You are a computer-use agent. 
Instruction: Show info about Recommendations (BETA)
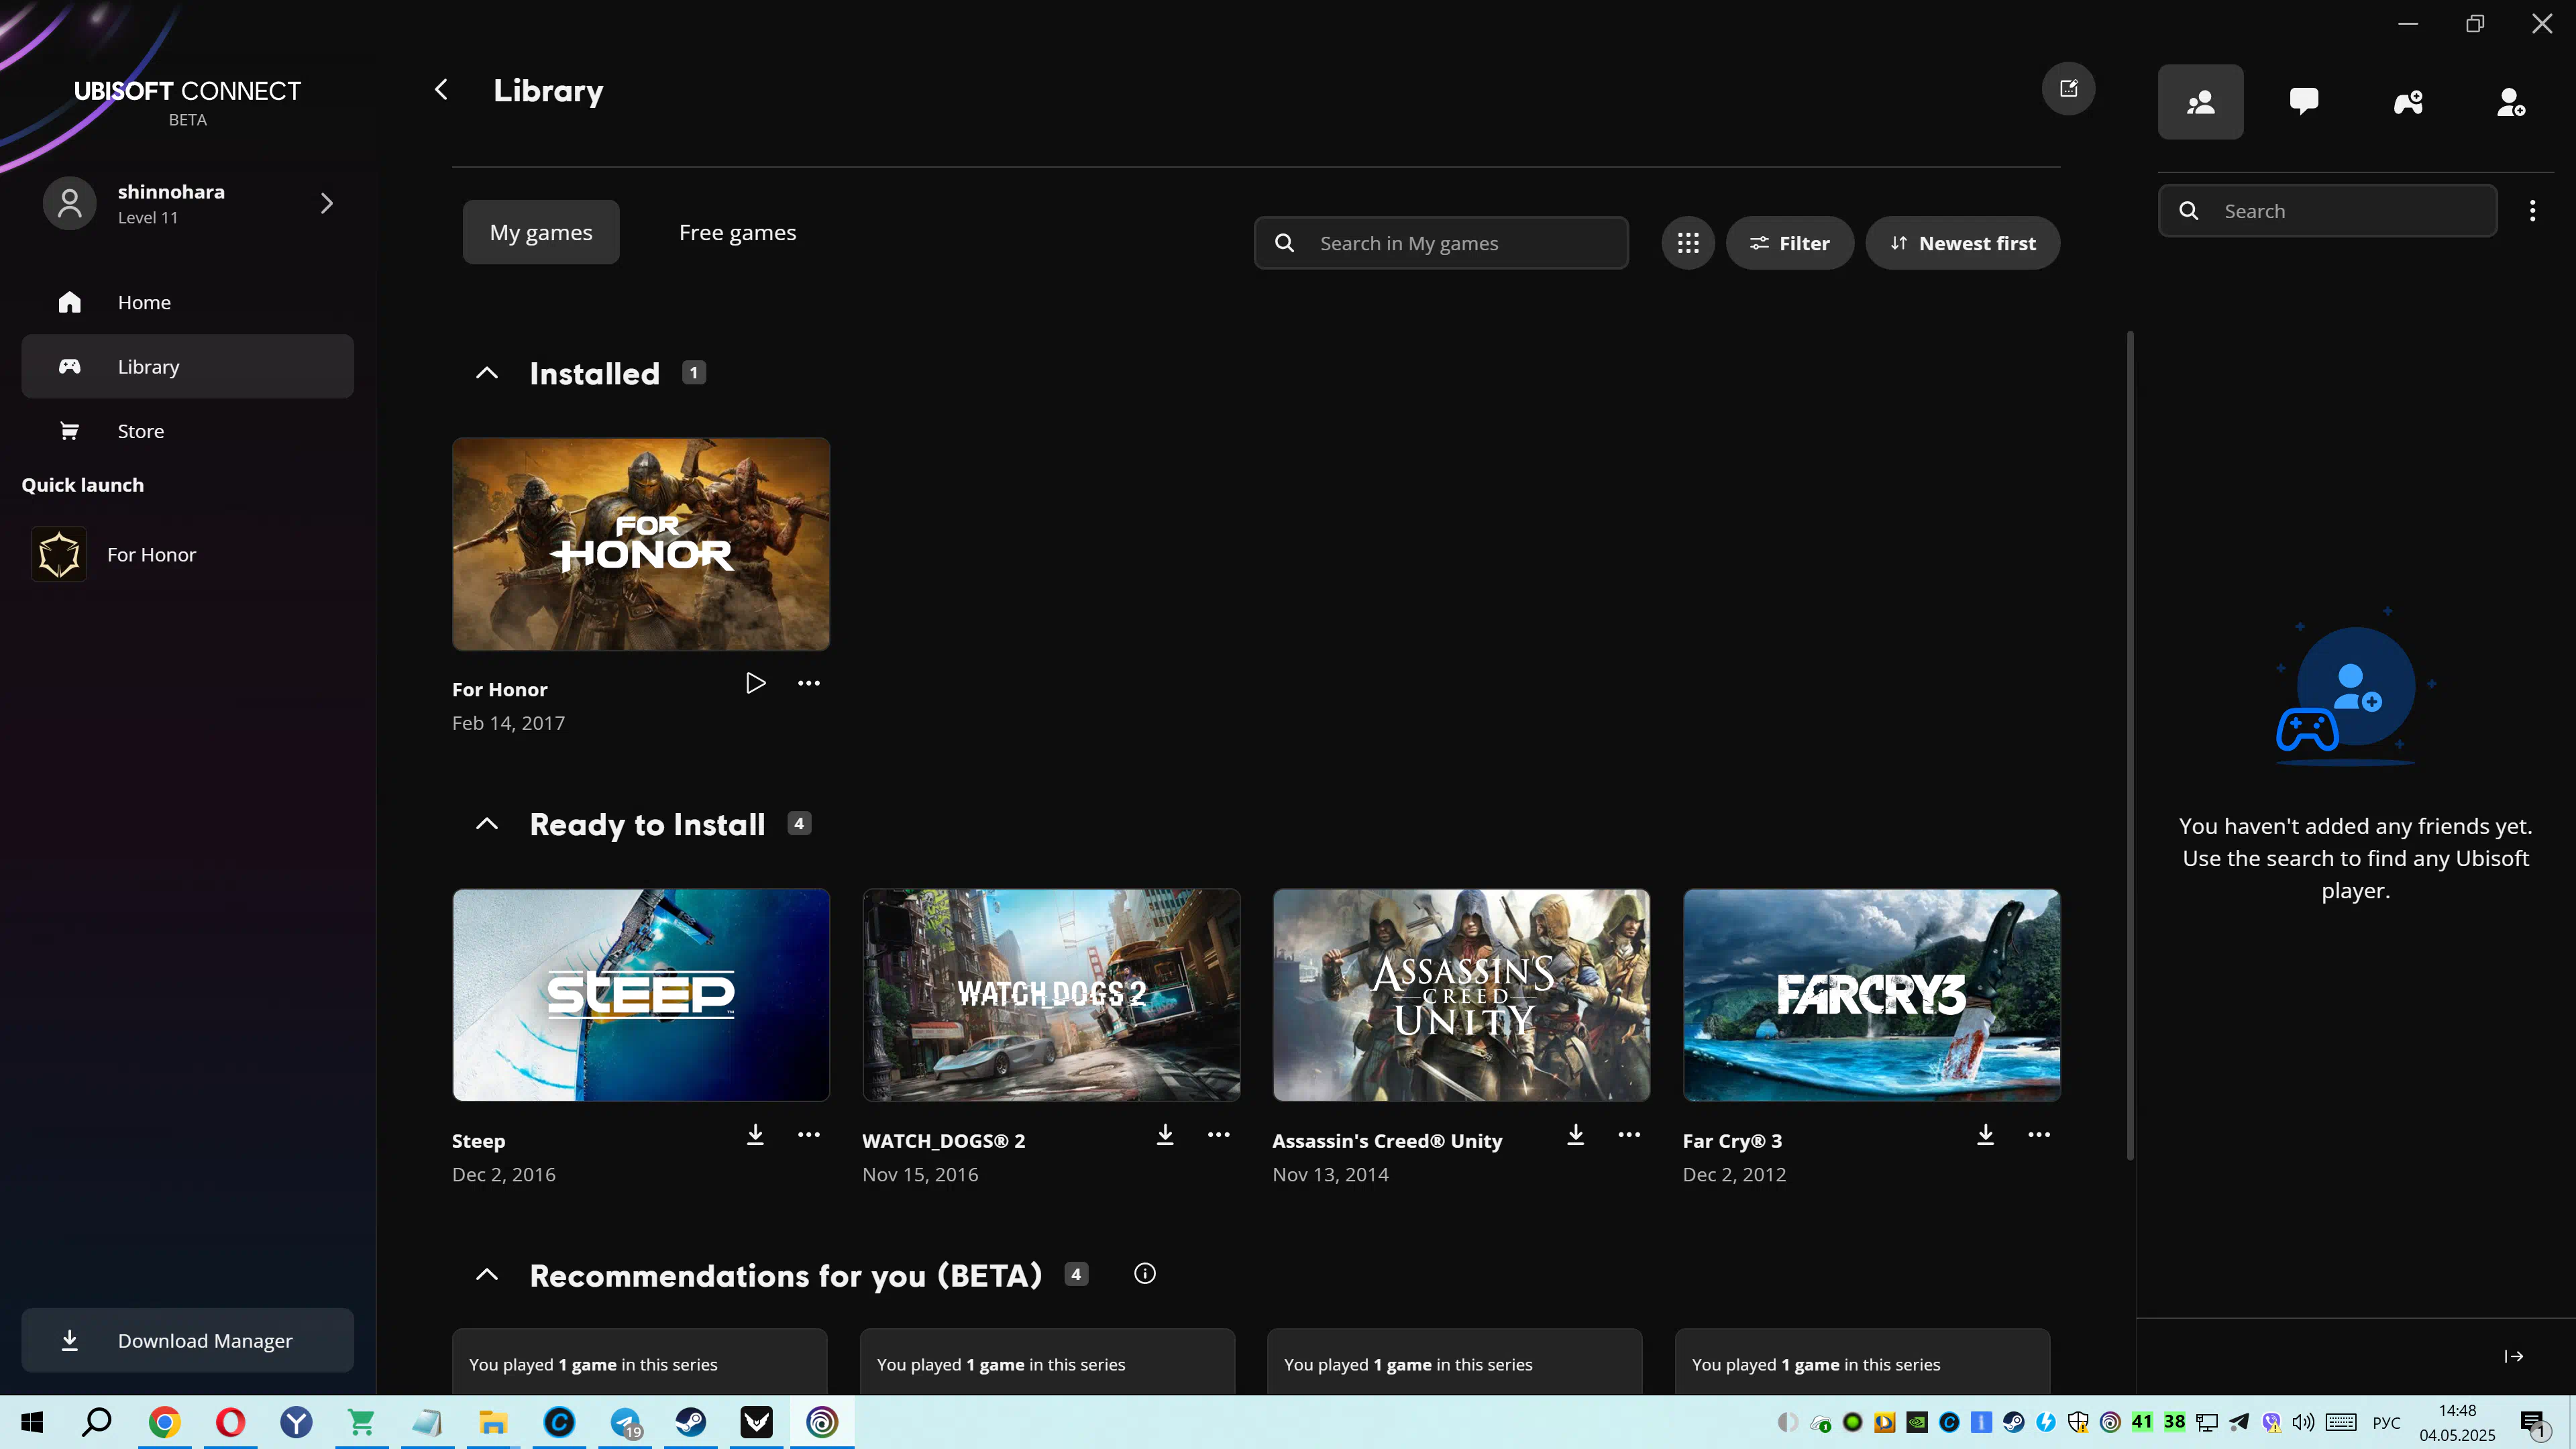pyautogui.click(x=1145, y=1273)
